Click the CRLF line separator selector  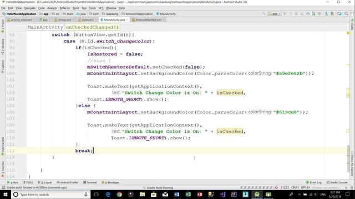pos(295,187)
